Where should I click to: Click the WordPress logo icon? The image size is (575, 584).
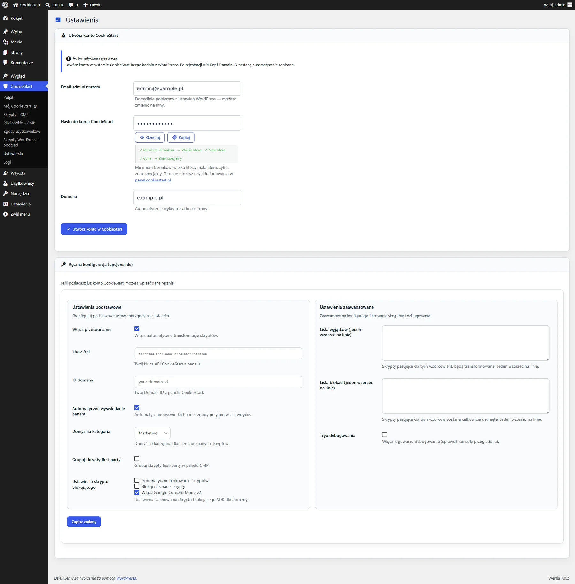pyautogui.click(x=5, y=5)
